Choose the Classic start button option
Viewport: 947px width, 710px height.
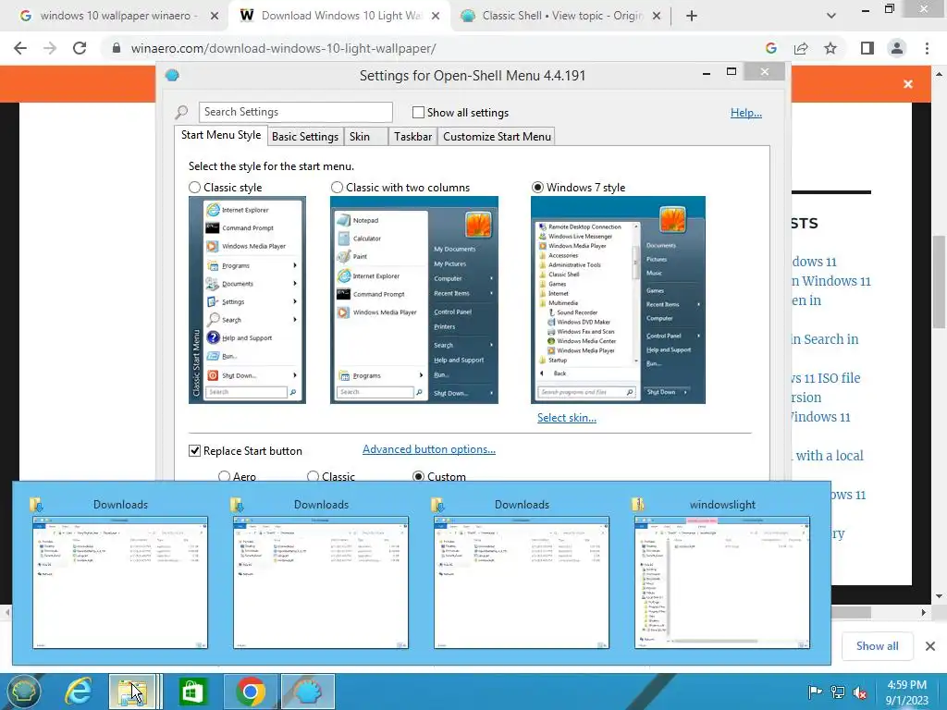[x=313, y=476]
